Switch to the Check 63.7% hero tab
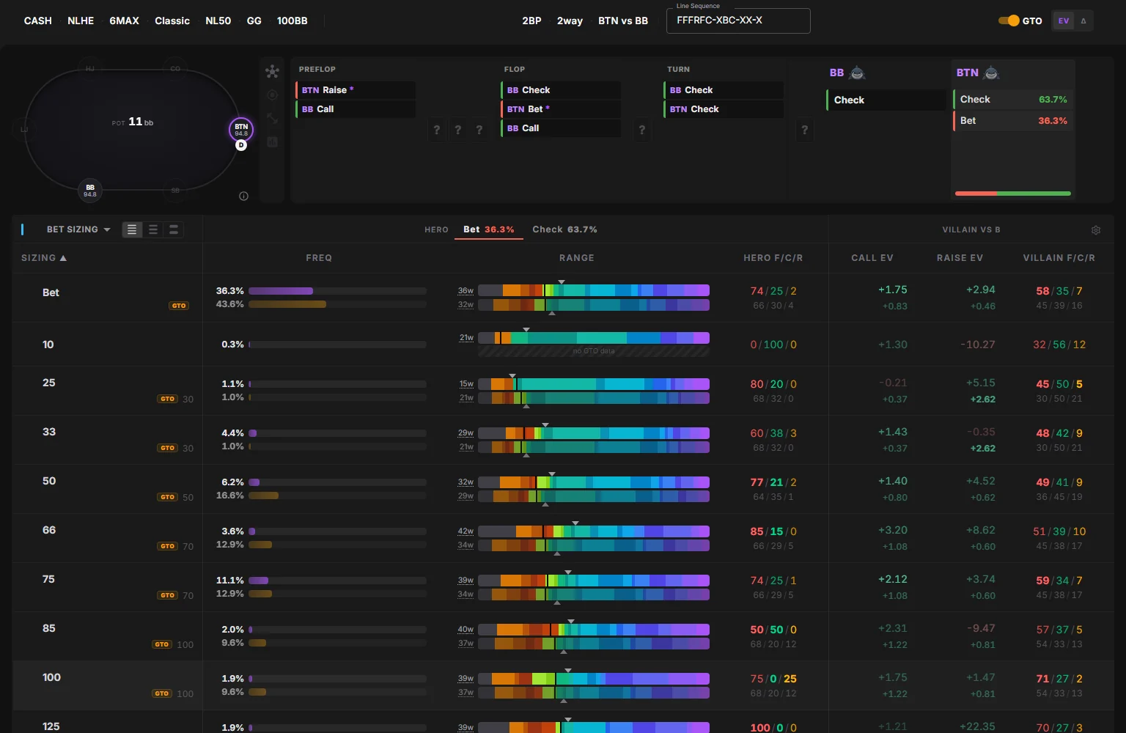The image size is (1126, 733). coord(564,229)
